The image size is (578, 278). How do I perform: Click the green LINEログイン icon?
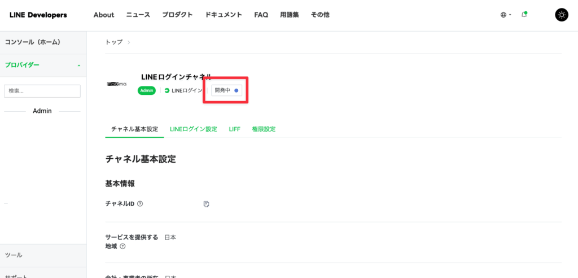167,90
